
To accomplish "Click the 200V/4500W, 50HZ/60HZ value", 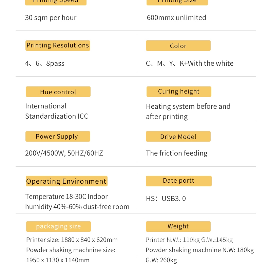I will (x=64, y=153).
